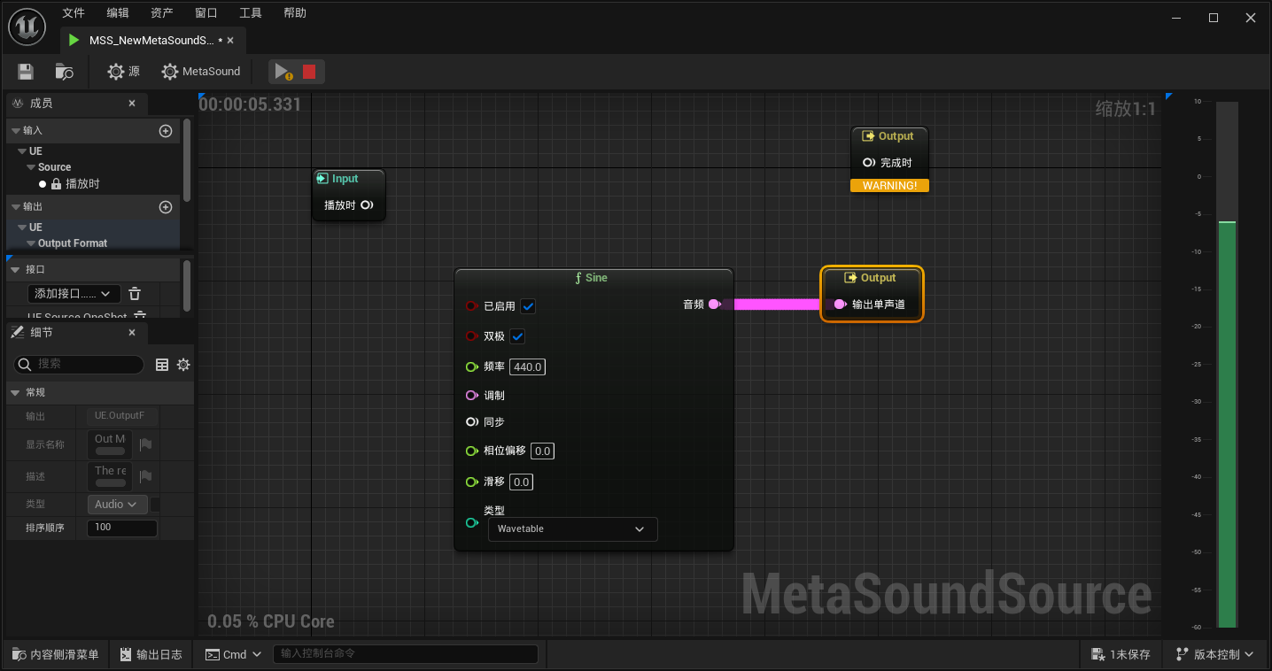Screen dimensions: 1272x671
Task: Open the 窗口 menu
Action: [206, 13]
